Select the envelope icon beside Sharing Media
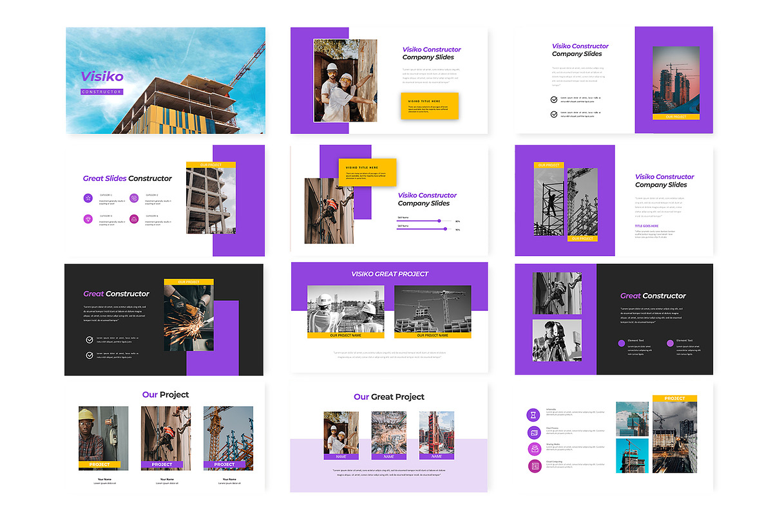The image size is (773, 515). coord(534,449)
